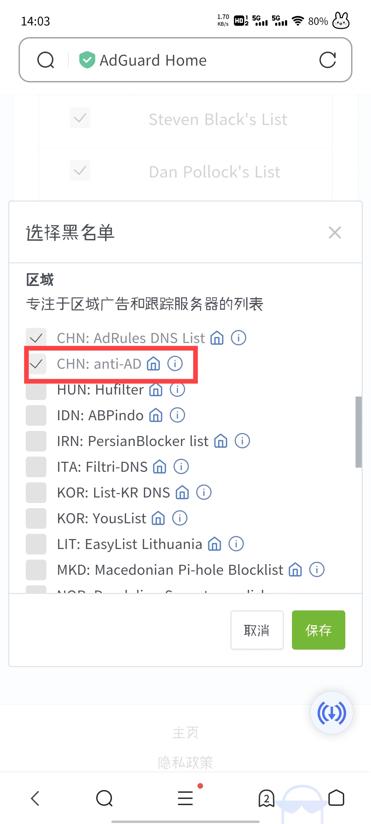Open the HUN: Hufilter homepage icon
The height and width of the screenshot is (824, 371).
coord(156,390)
